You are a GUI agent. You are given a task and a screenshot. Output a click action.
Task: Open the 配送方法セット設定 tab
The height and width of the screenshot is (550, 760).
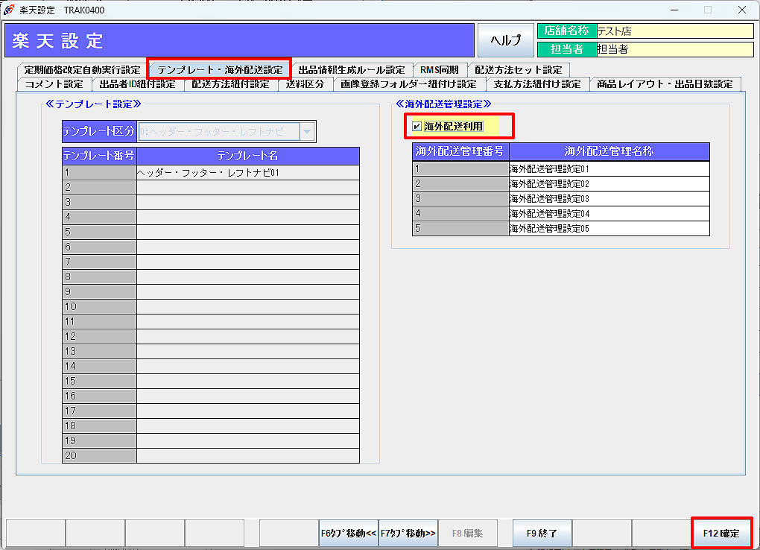point(518,70)
